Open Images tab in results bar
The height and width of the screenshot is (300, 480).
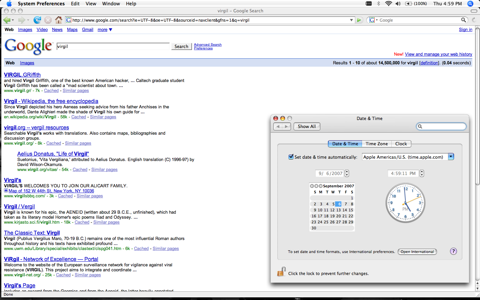pyautogui.click(x=27, y=63)
